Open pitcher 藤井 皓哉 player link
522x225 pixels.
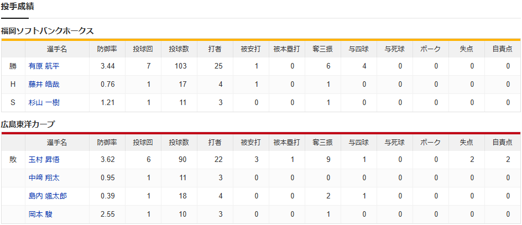[x=44, y=85]
